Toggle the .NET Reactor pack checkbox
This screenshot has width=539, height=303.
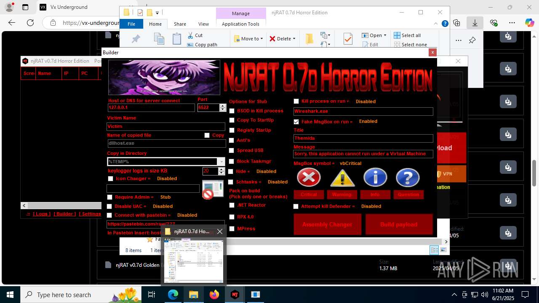coord(232,205)
